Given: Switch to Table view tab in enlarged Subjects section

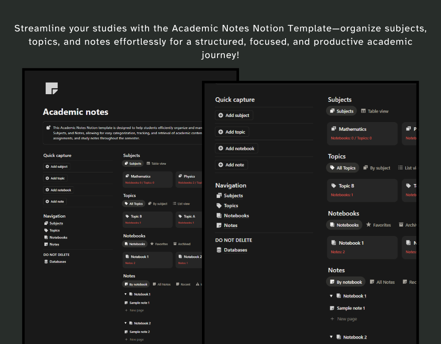Looking at the screenshot, I should point(375,111).
